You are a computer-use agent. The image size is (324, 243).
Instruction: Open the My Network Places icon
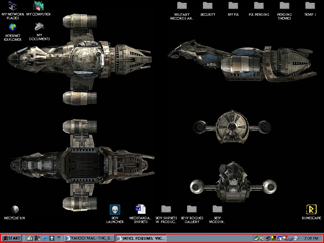[13, 6]
